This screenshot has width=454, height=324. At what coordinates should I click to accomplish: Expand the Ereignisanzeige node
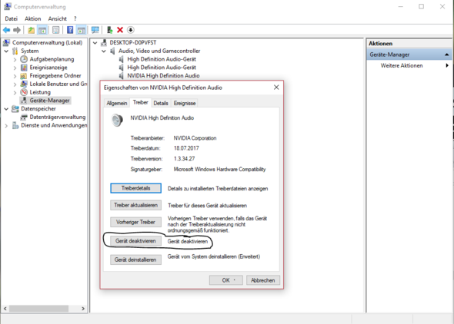tap(15, 68)
